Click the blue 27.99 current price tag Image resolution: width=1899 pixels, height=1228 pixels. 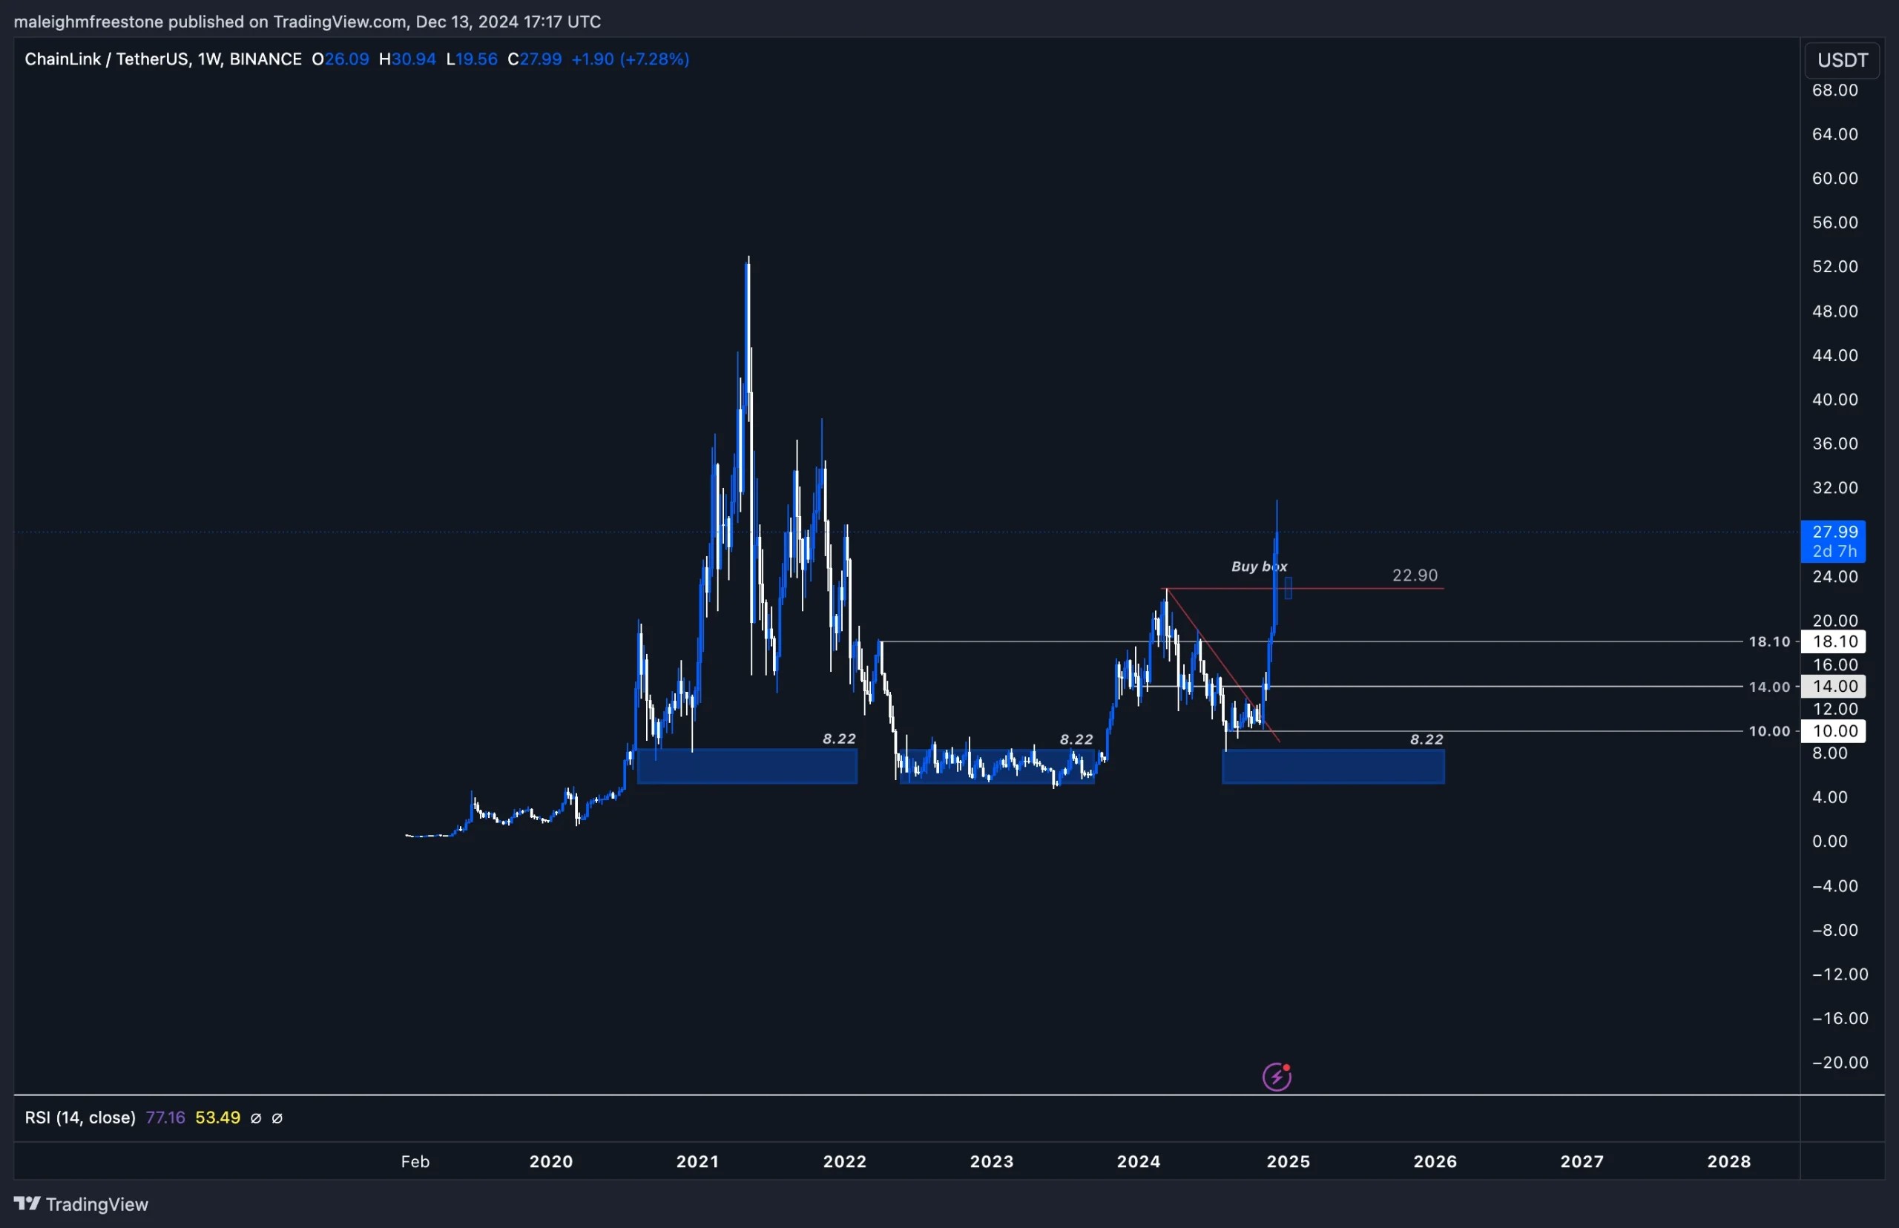pyautogui.click(x=1834, y=530)
